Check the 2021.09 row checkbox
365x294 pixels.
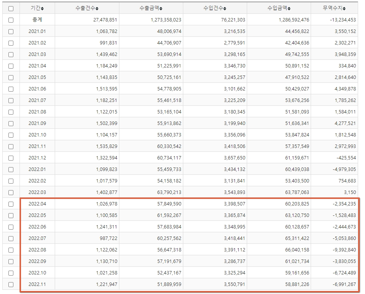11,123
